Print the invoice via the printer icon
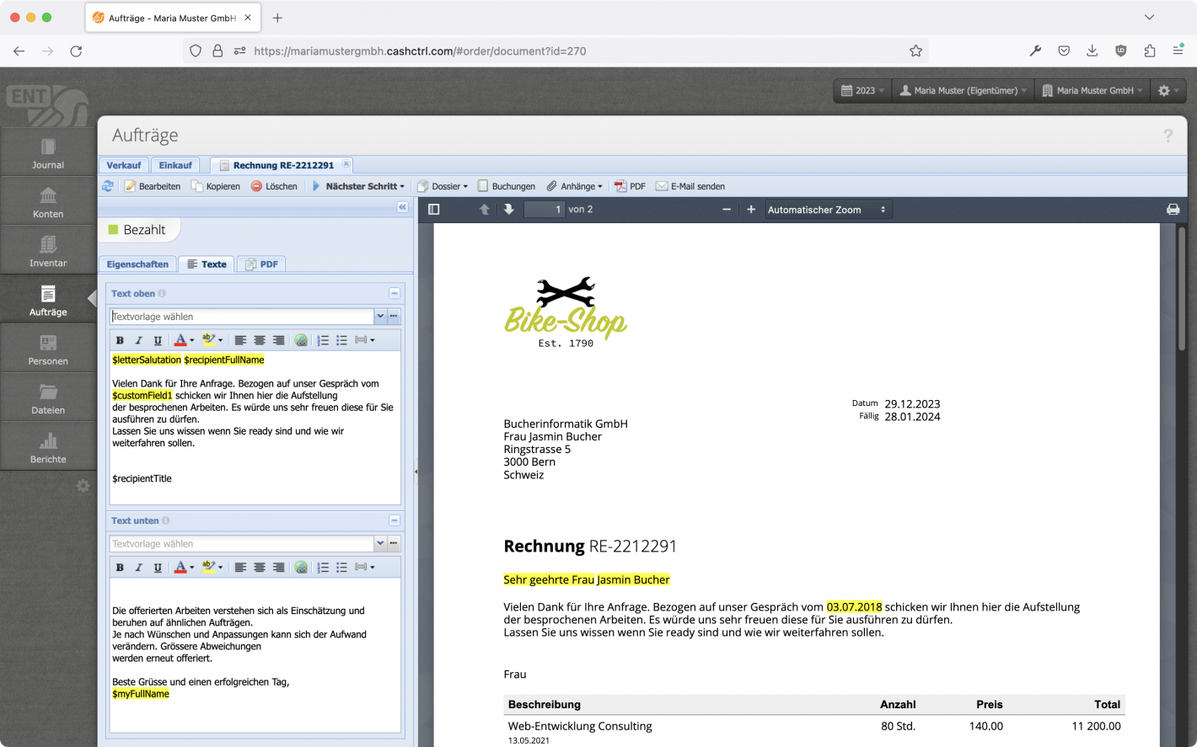Viewport: 1197px width, 747px height. click(x=1173, y=209)
